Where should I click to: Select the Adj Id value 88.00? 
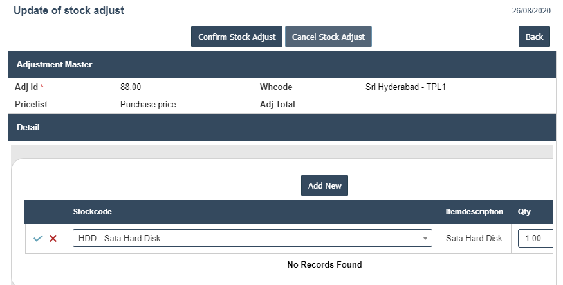[x=131, y=87]
